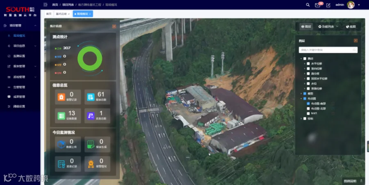Viewport: 369px width, 185px height.
Task: Collapse the 测点 tree node arrow
Action: pos(301,59)
